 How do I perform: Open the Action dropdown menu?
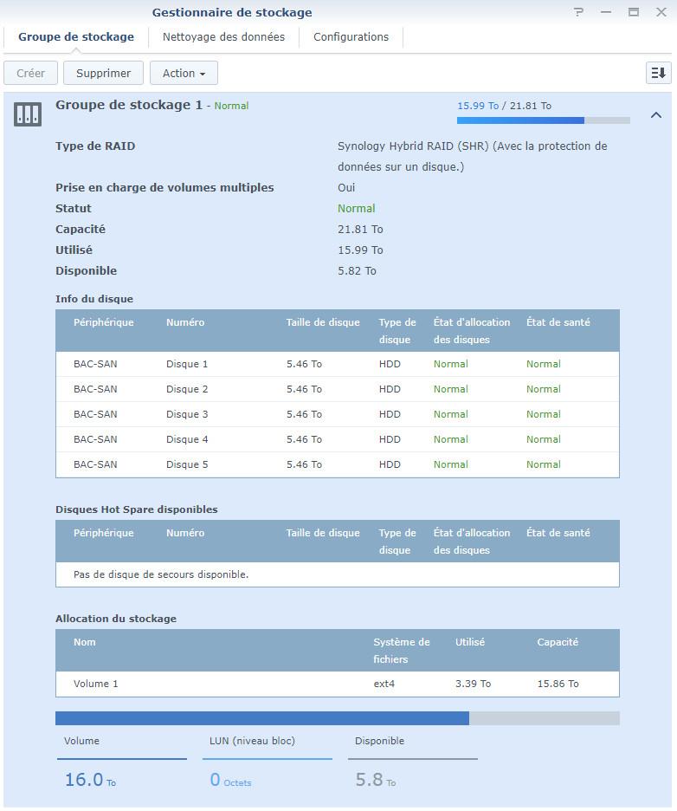pyautogui.click(x=184, y=73)
